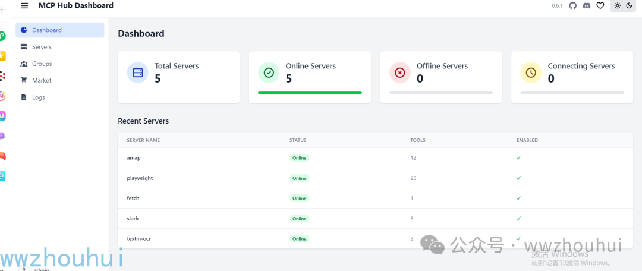Screen dimensions: 642x271
Task: Click the heart sponsor icon
Action: [x=600, y=6]
